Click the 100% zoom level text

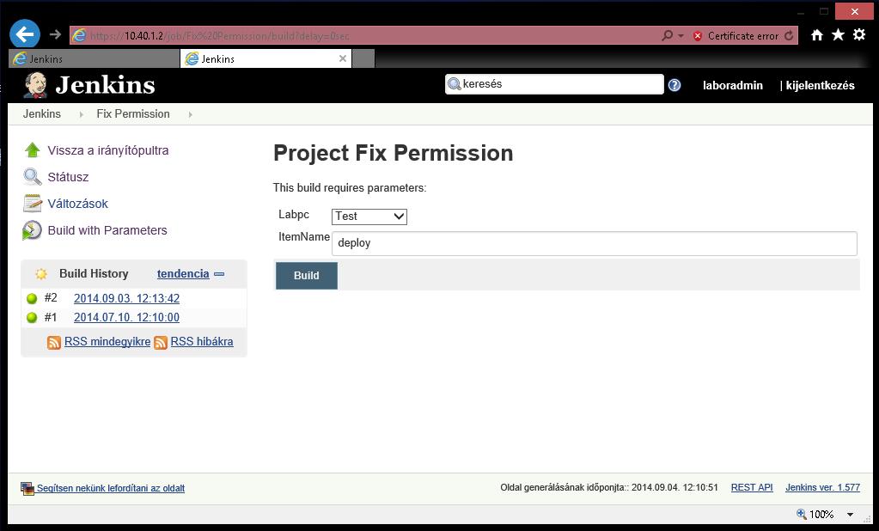coord(821,514)
